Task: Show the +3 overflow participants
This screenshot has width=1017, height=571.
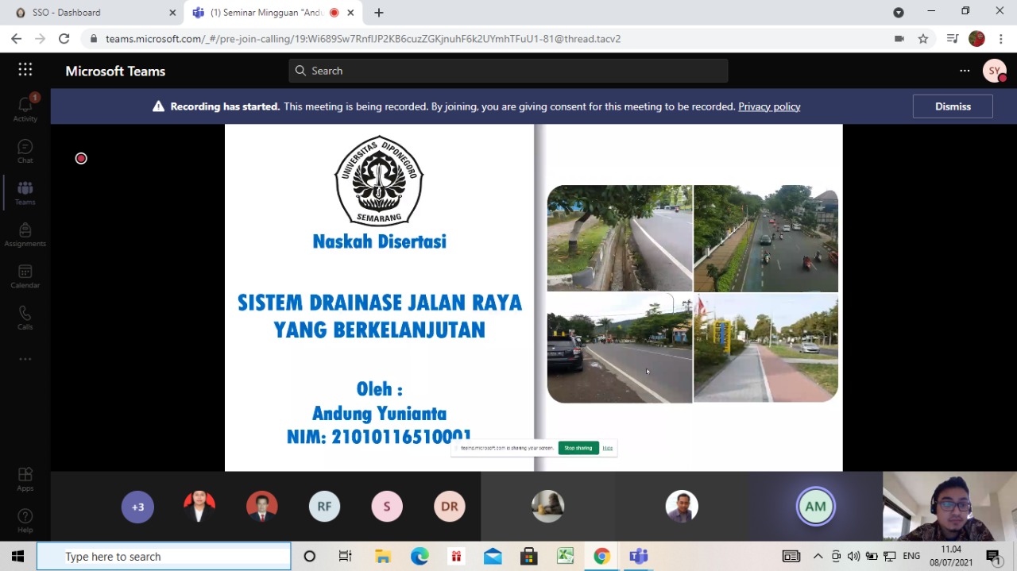Action: click(137, 507)
